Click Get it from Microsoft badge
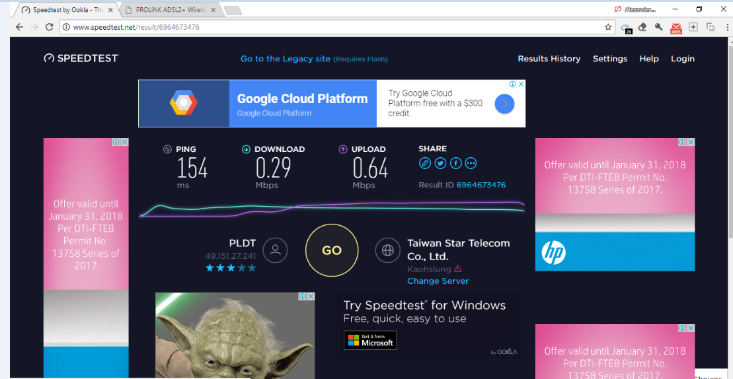Screen dimensions: 733x379 point(370,340)
